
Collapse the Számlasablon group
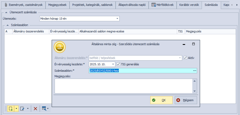8,25
